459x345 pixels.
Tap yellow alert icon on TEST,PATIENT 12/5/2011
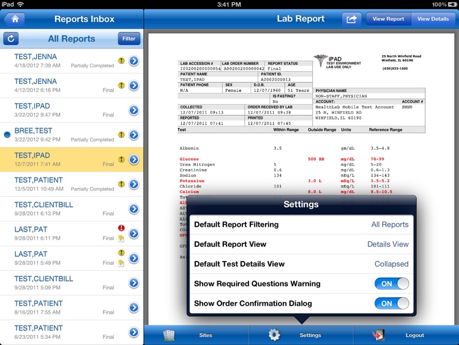[121, 184]
